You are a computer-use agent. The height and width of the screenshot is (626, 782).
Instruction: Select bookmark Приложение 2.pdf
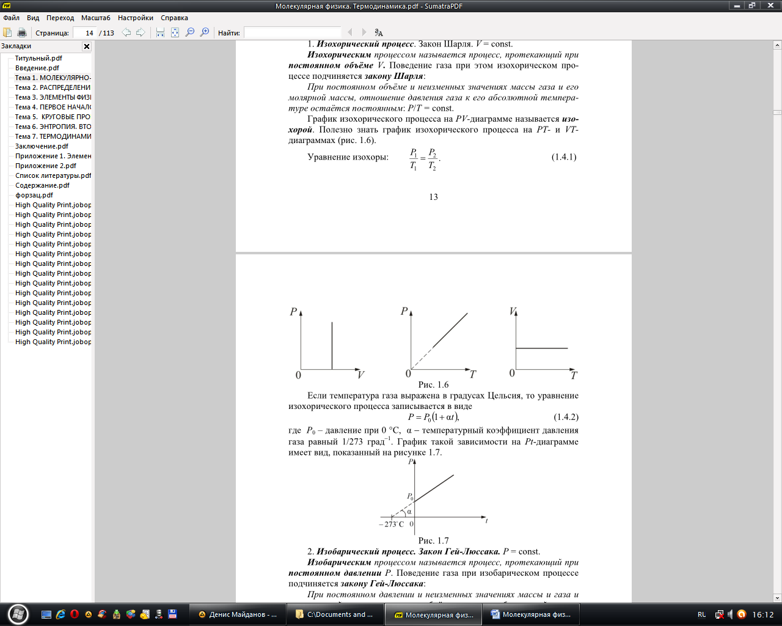click(x=46, y=166)
